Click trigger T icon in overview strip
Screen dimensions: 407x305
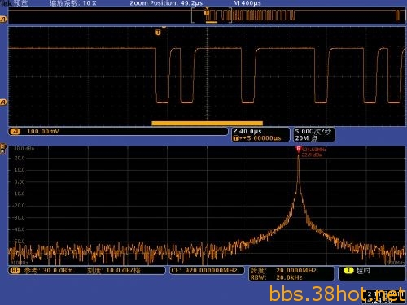pos(207,12)
